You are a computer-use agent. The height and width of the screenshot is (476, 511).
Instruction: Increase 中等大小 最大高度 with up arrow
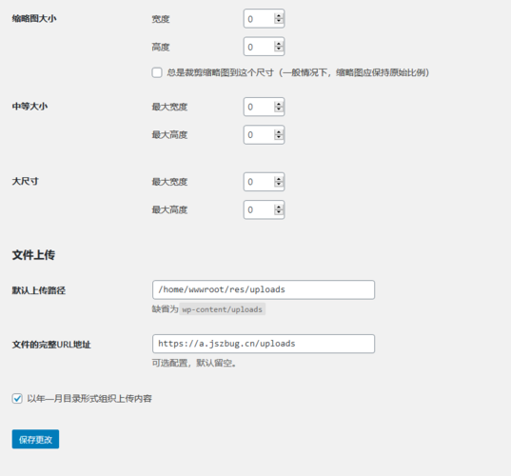coord(279,132)
